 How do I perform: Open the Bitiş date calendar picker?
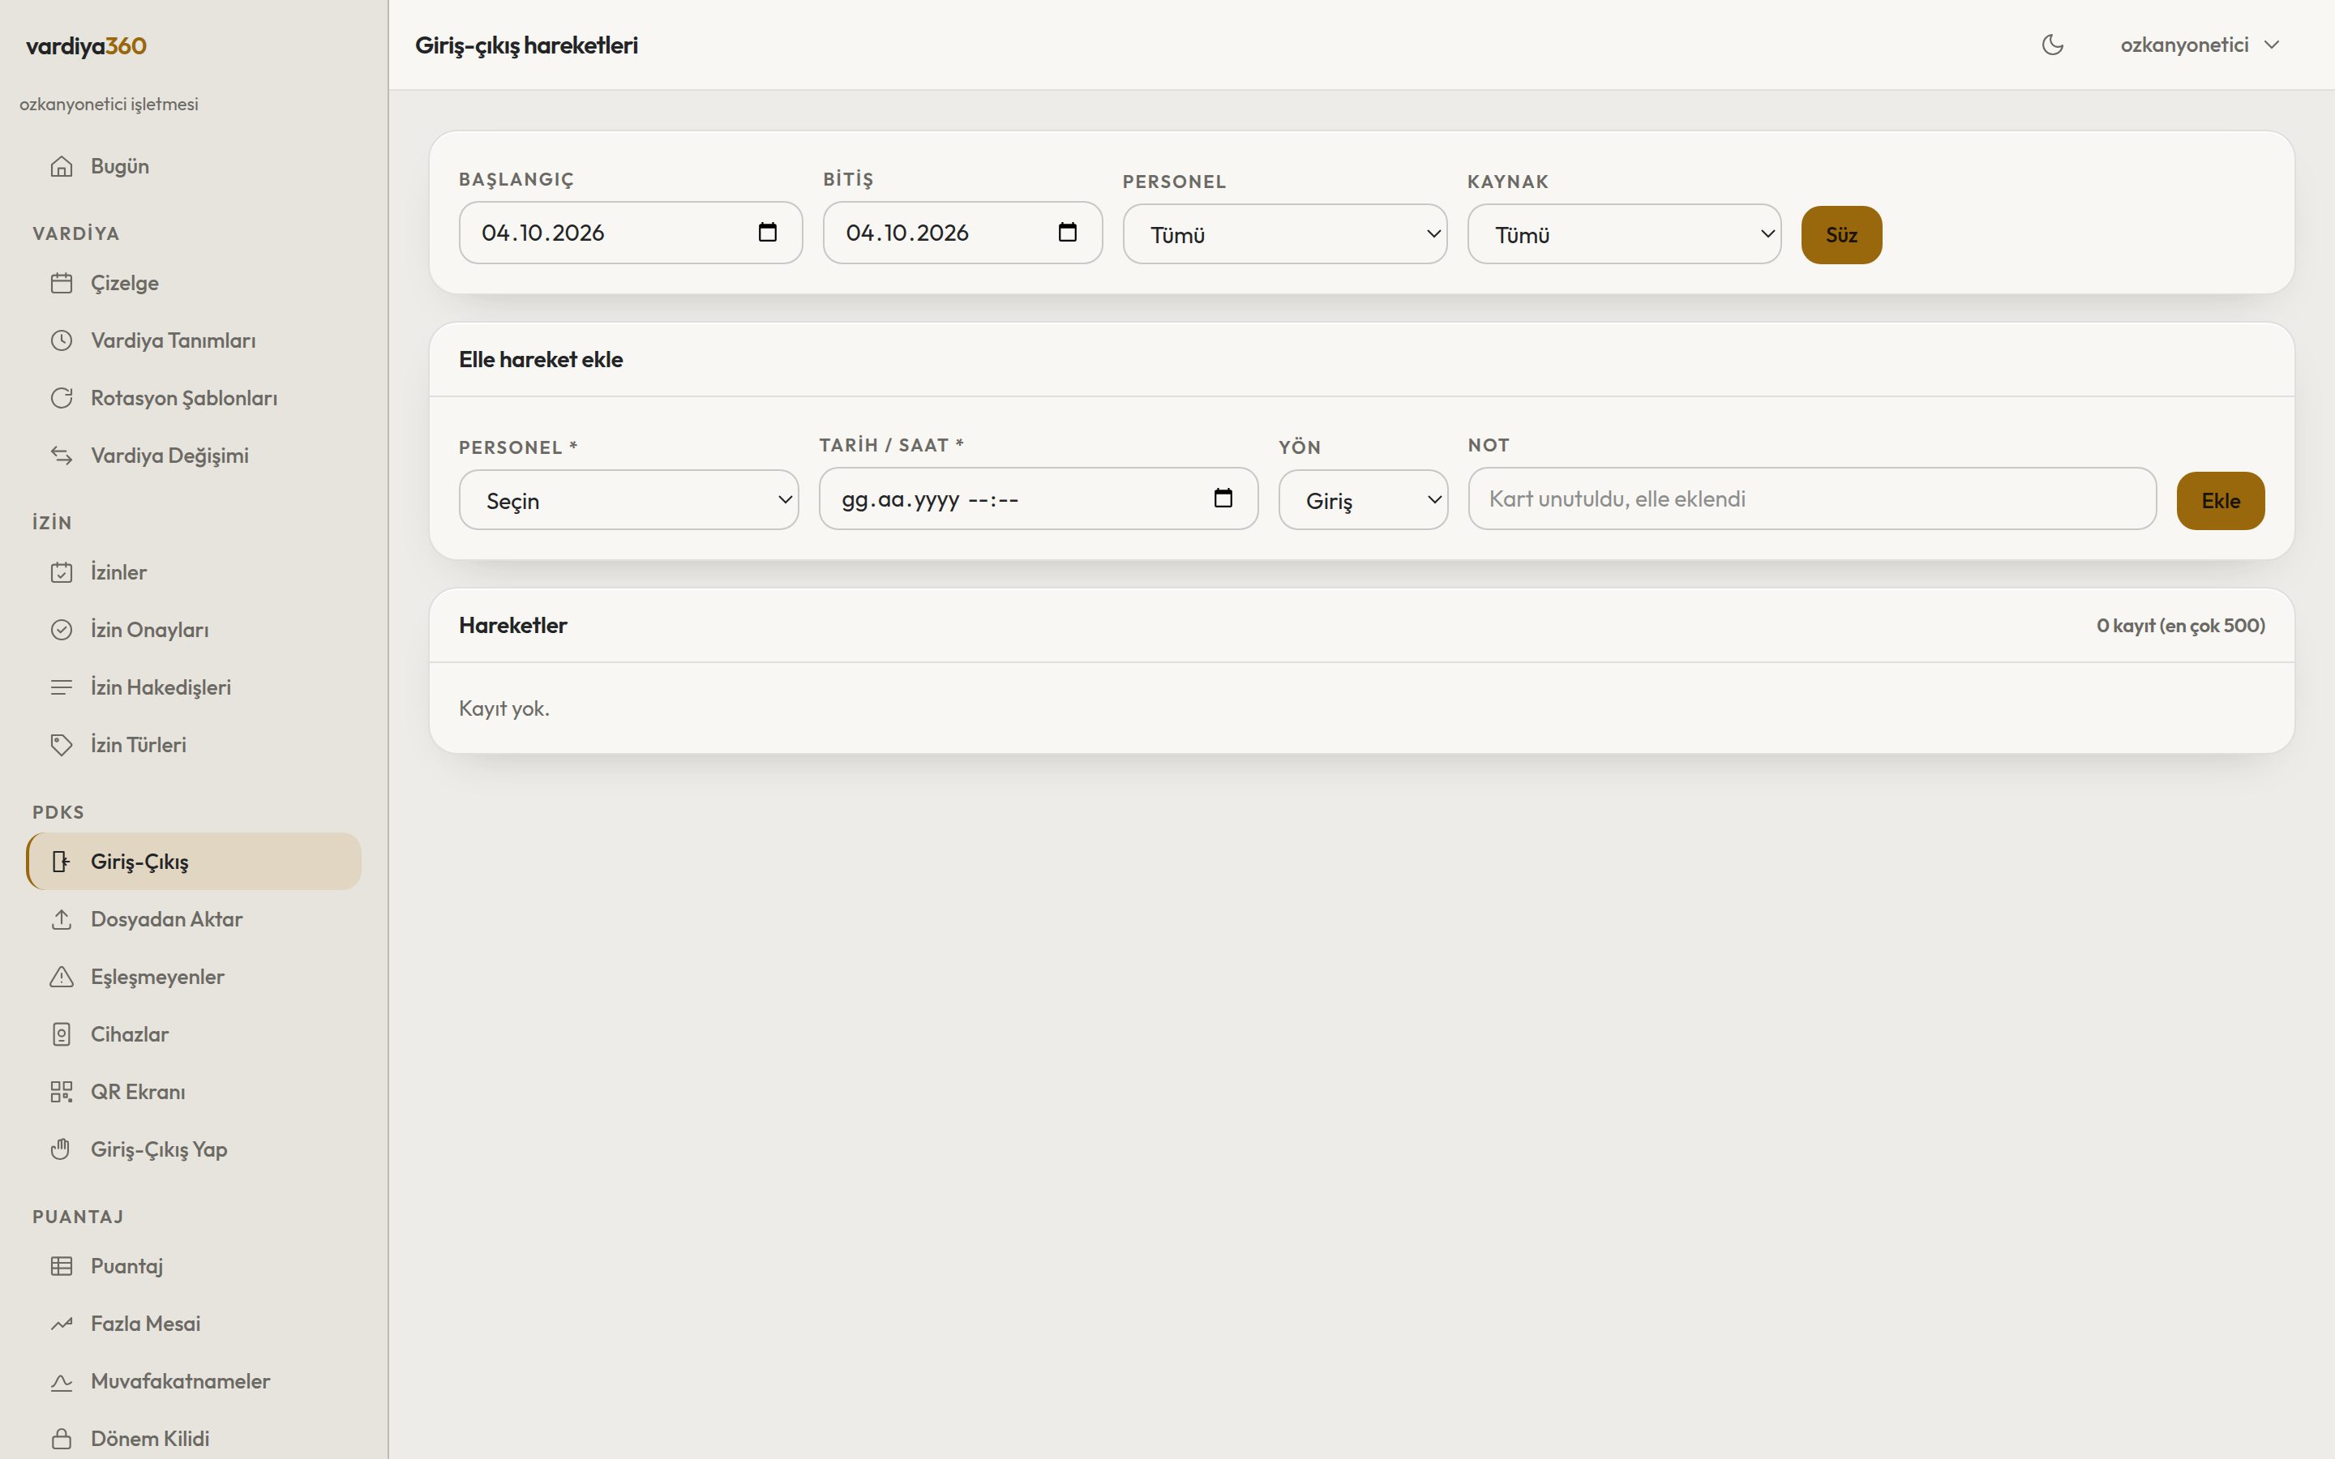1067,233
